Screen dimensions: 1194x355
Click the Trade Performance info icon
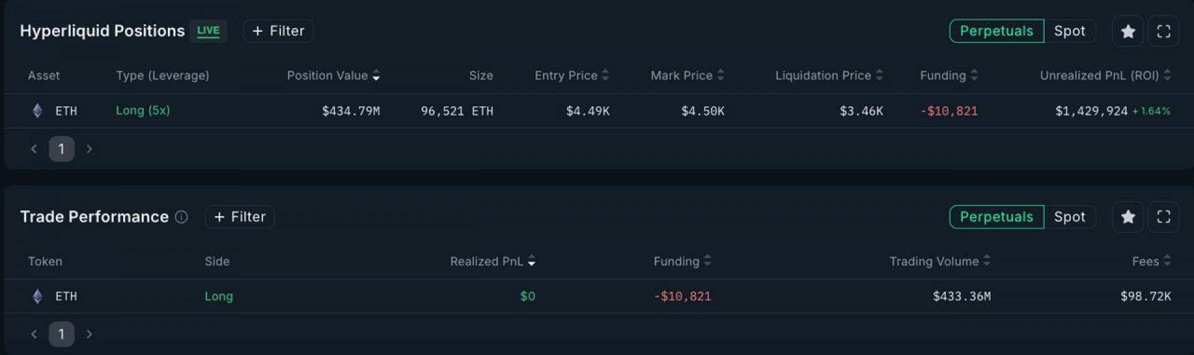tap(181, 217)
